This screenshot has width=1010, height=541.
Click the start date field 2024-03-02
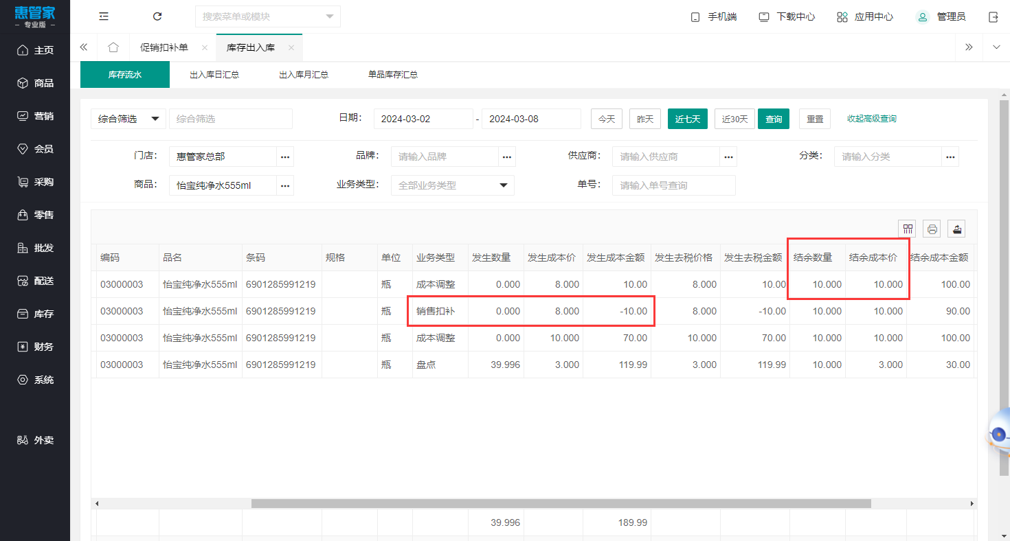click(423, 119)
